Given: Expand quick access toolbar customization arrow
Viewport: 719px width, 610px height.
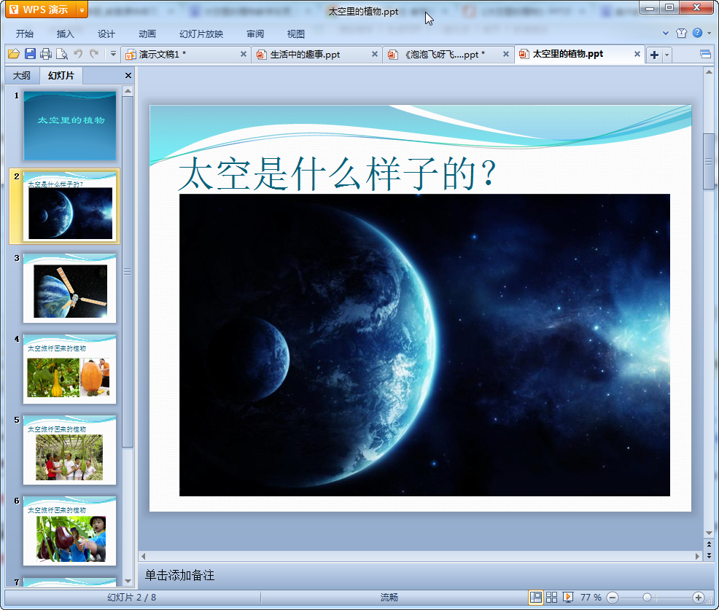Looking at the screenshot, I should 113,54.
